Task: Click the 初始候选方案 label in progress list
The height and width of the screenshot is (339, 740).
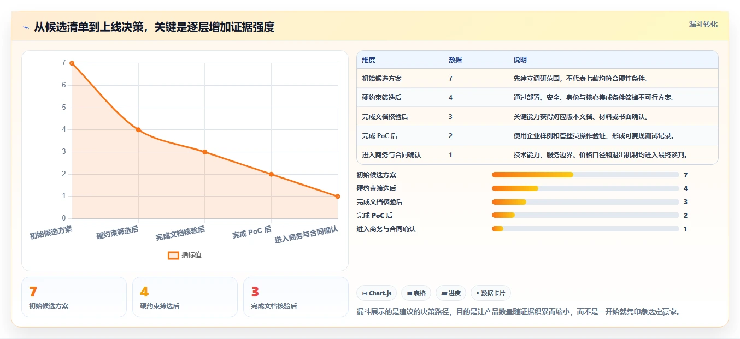Action: click(377, 175)
